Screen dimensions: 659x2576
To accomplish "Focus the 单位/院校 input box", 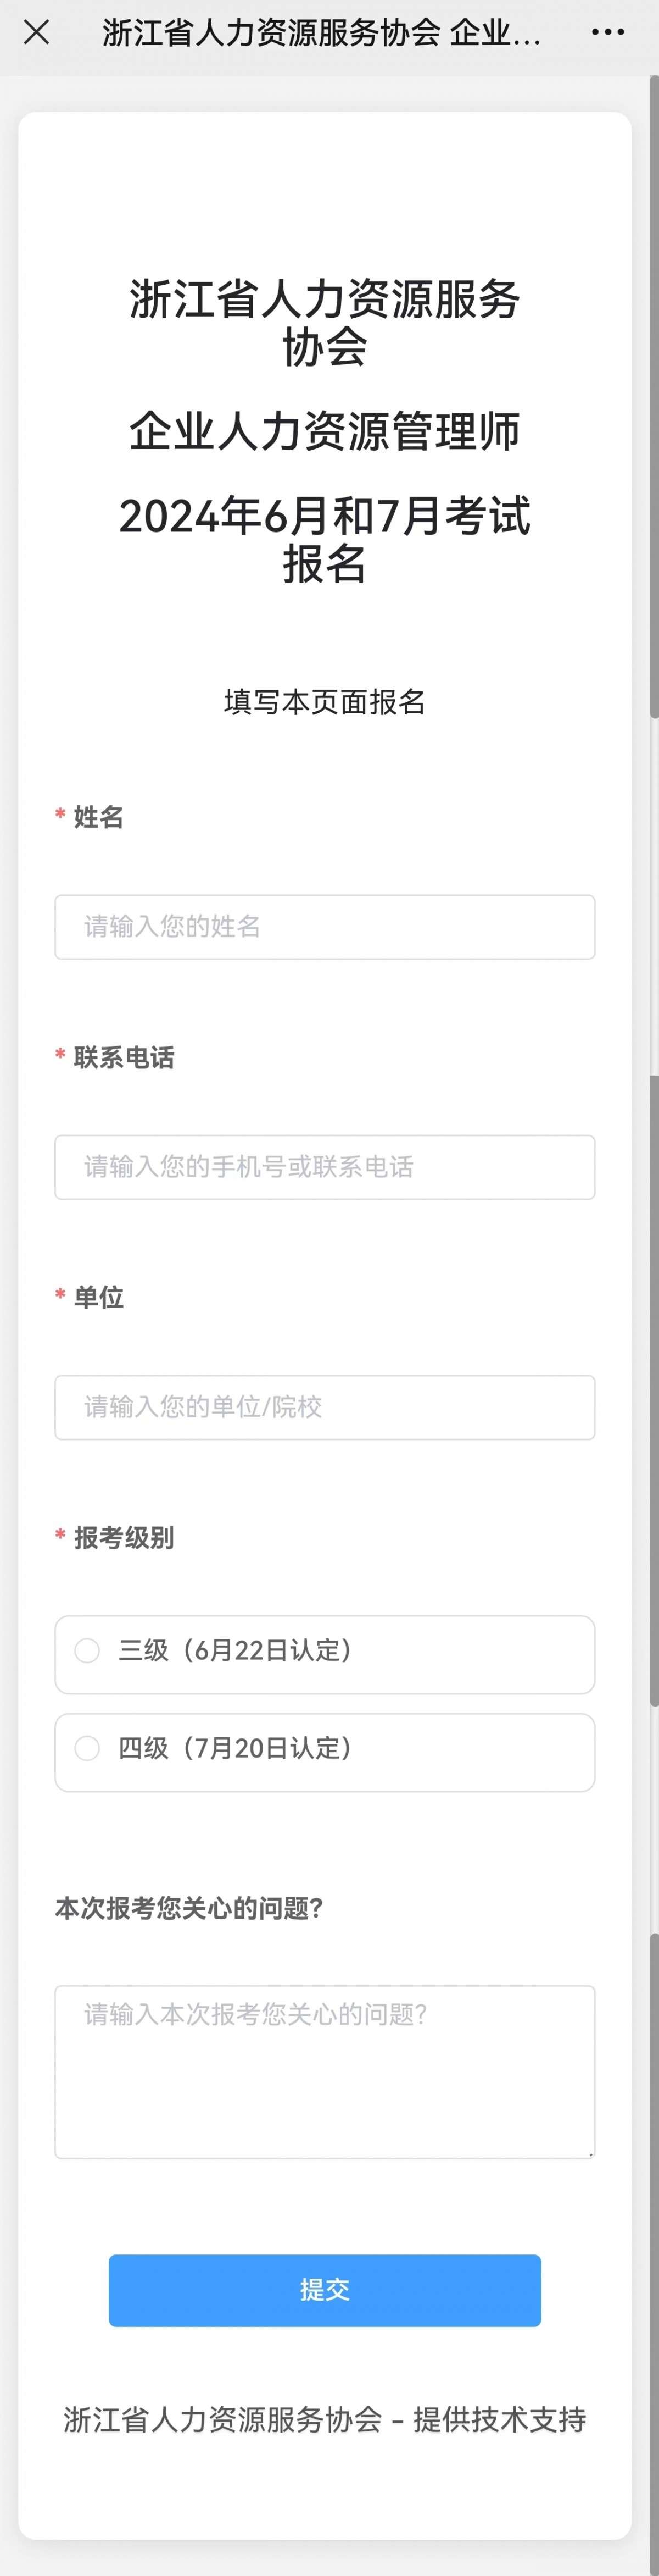I will [325, 1407].
